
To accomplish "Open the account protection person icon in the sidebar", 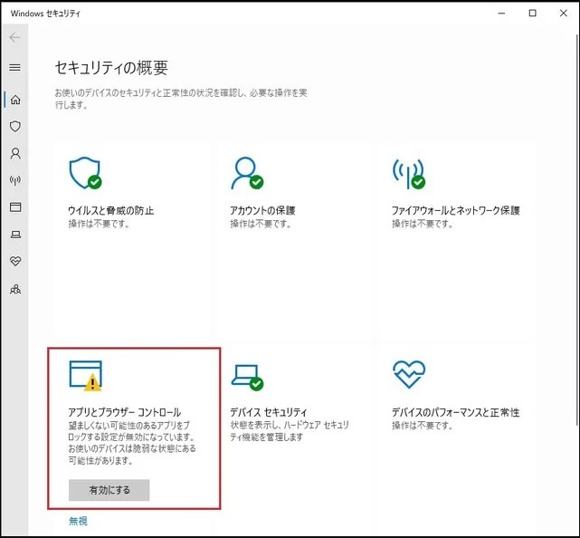I will tap(15, 153).
